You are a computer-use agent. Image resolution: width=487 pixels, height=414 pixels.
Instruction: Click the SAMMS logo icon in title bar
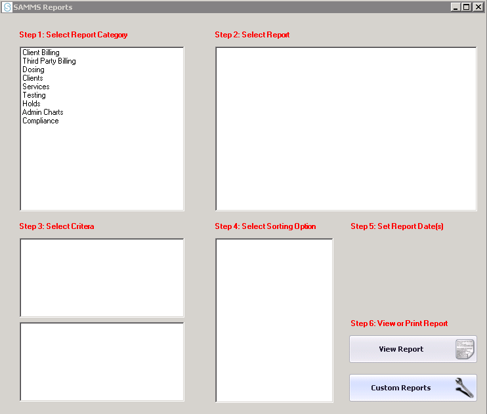[7, 7]
